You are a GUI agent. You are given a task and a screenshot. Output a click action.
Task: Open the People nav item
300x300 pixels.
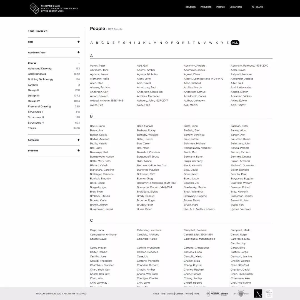[x=220, y=7]
